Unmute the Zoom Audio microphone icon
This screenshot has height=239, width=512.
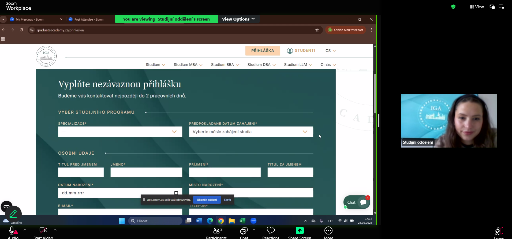click(12, 231)
